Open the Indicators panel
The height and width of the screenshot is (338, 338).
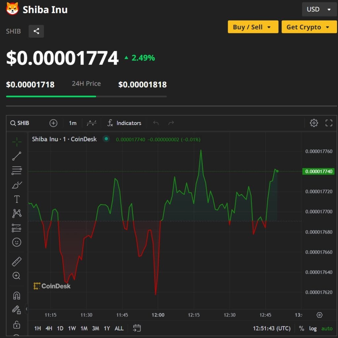pos(124,123)
